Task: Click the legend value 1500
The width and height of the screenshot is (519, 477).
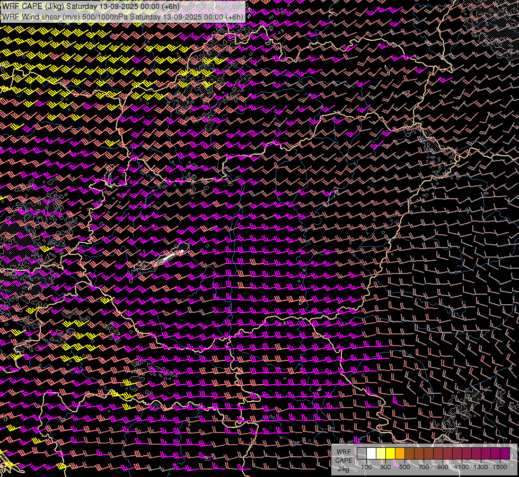Action: point(500,467)
